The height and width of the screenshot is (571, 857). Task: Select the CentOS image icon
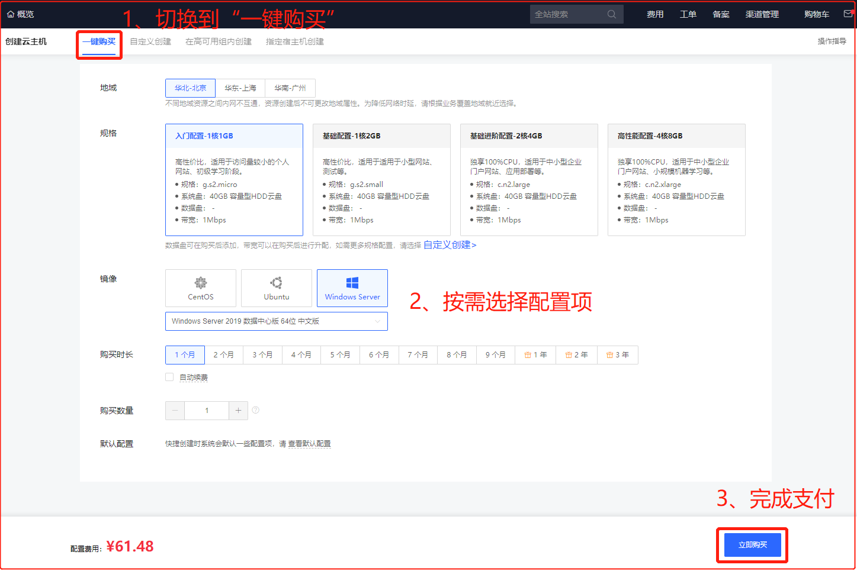point(201,283)
